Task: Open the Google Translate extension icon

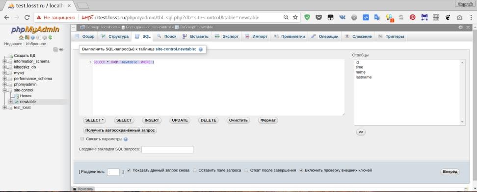Action: tap(377, 17)
